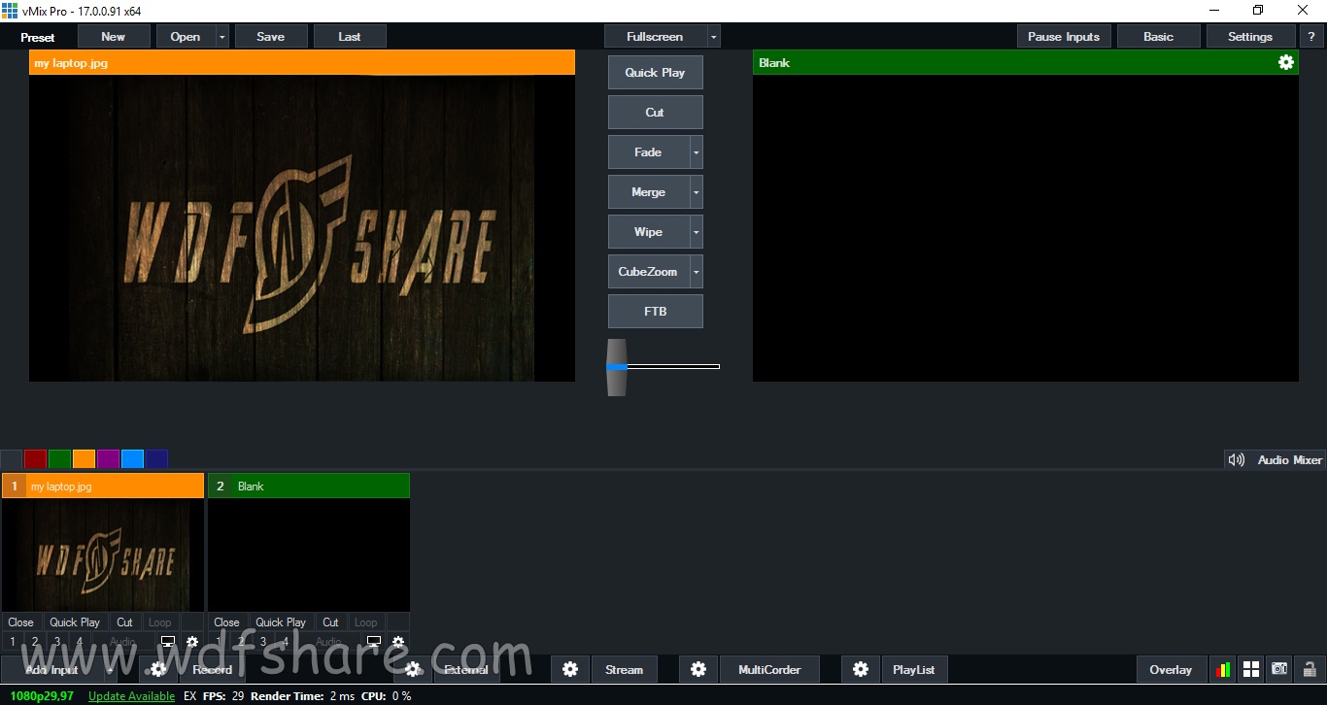Screen dimensions: 1327x705
Task: Click the vMix application icon in the title bar
Action: [x=9, y=10]
